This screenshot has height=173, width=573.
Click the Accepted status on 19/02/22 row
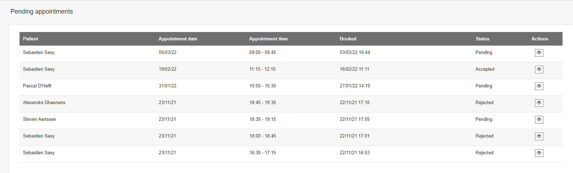click(485, 69)
